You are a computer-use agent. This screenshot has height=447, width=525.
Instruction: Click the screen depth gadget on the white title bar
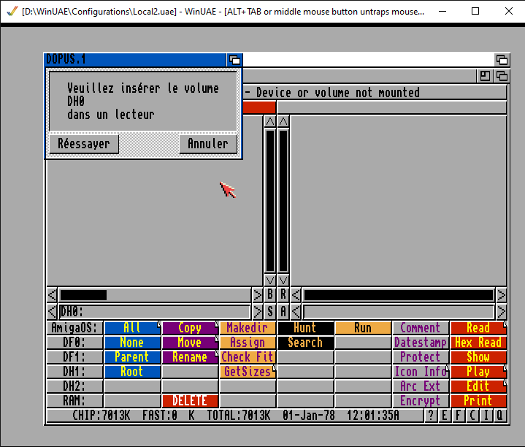coord(502,61)
